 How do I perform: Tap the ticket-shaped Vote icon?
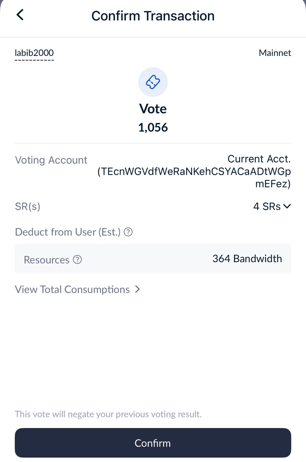(153, 82)
